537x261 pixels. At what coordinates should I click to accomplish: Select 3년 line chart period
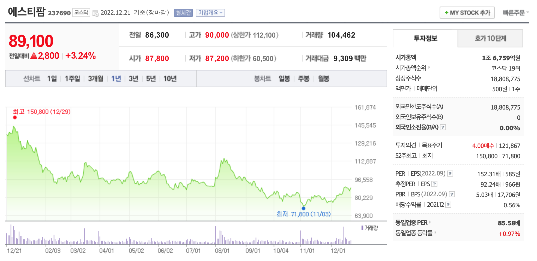[x=133, y=79]
